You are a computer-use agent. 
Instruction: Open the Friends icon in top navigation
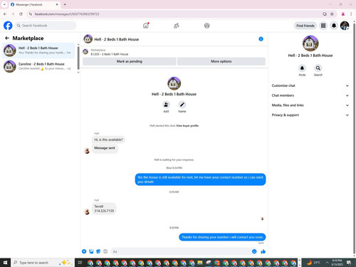(x=177, y=26)
